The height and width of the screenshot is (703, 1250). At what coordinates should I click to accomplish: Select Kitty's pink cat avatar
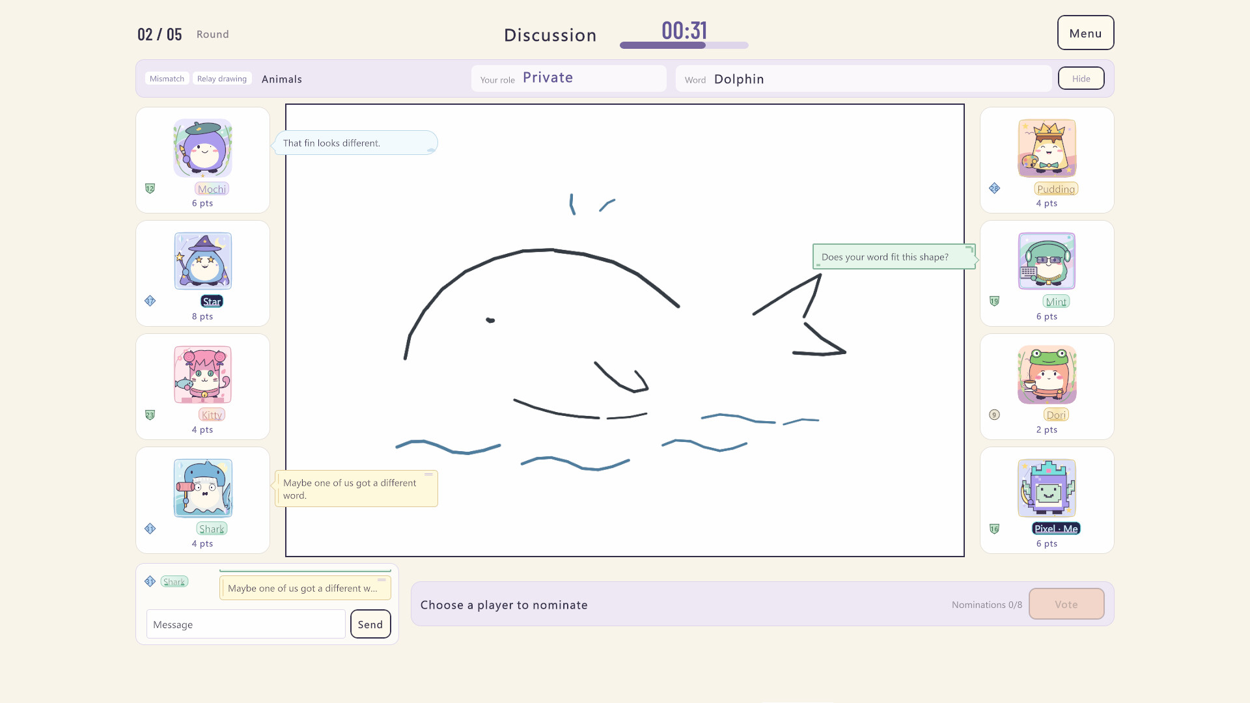(202, 374)
